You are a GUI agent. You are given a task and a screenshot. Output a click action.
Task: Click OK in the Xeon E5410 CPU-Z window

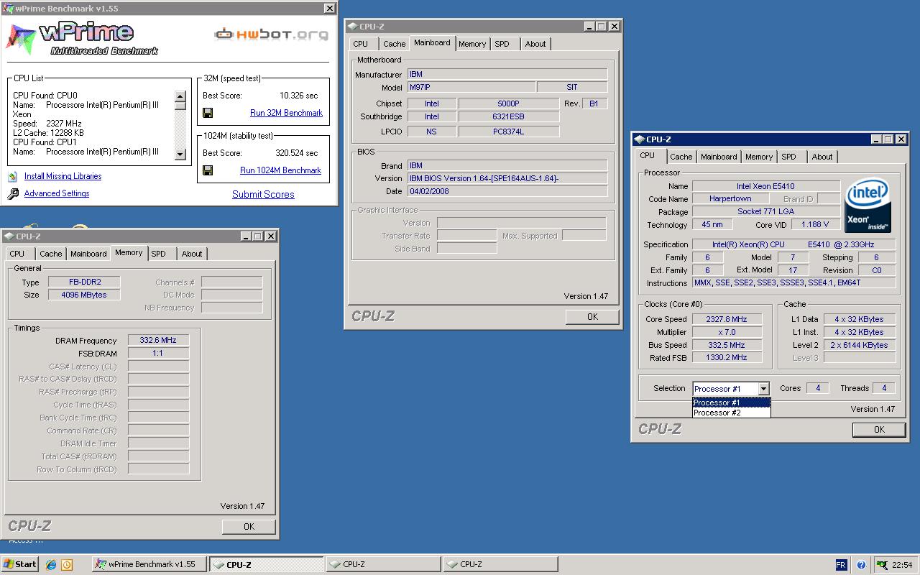click(x=879, y=430)
